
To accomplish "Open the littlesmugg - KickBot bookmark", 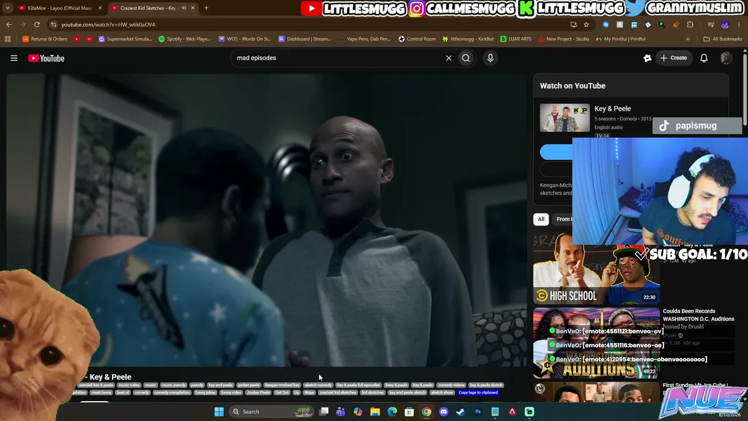I will tap(468, 39).
